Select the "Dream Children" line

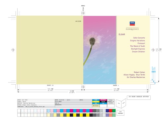138,52
